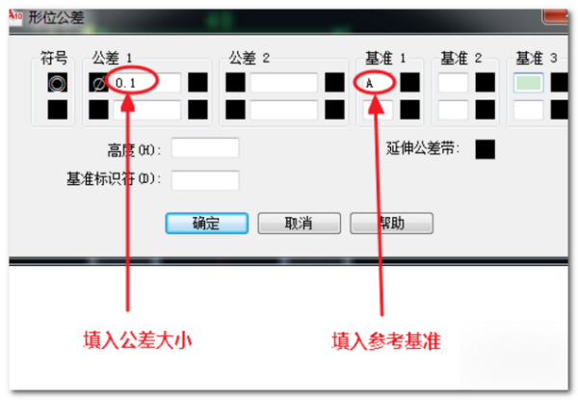Click the 基准 1 field containing A
Viewport: 578px width, 400px height.
click(x=378, y=83)
